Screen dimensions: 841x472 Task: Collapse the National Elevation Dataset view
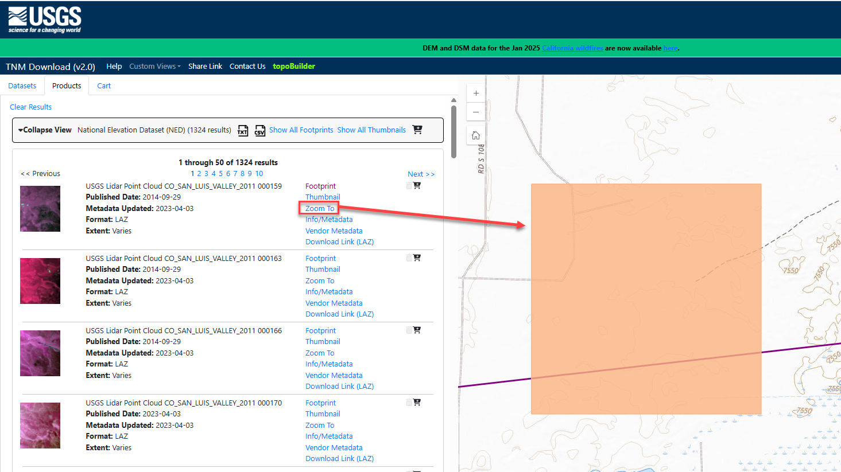[45, 130]
